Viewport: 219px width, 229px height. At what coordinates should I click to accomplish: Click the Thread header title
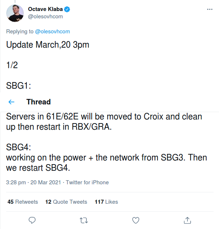click(38, 102)
